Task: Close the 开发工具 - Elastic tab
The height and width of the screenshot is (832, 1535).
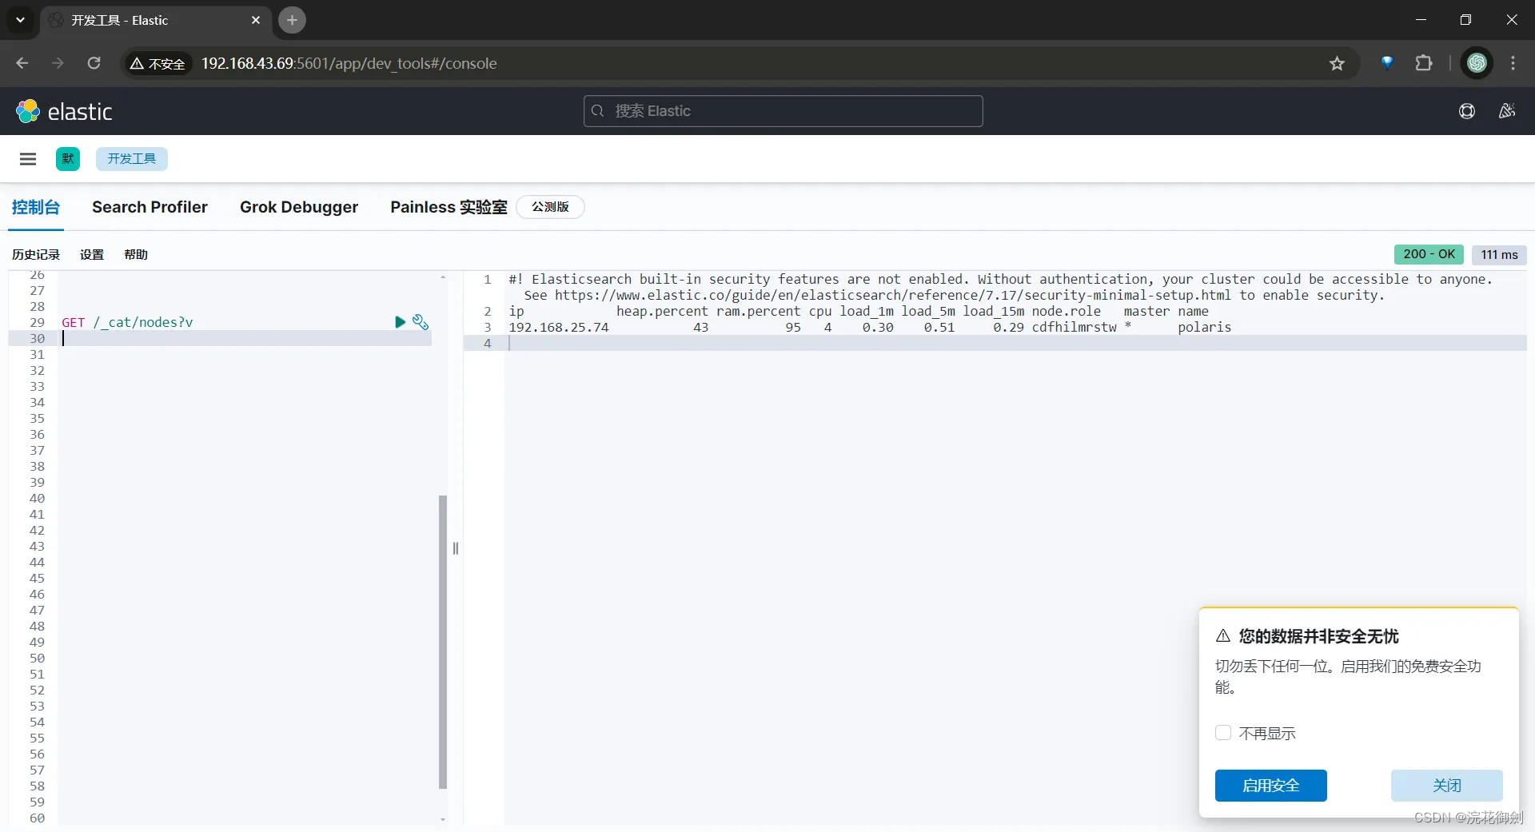Action: click(x=256, y=20)
